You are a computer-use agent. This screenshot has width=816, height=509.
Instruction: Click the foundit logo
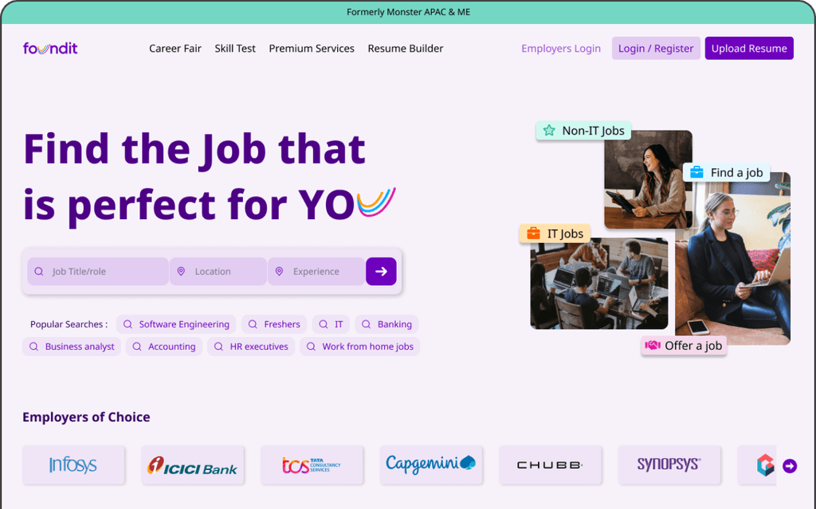pyautogui.click(x=50, y=49)
